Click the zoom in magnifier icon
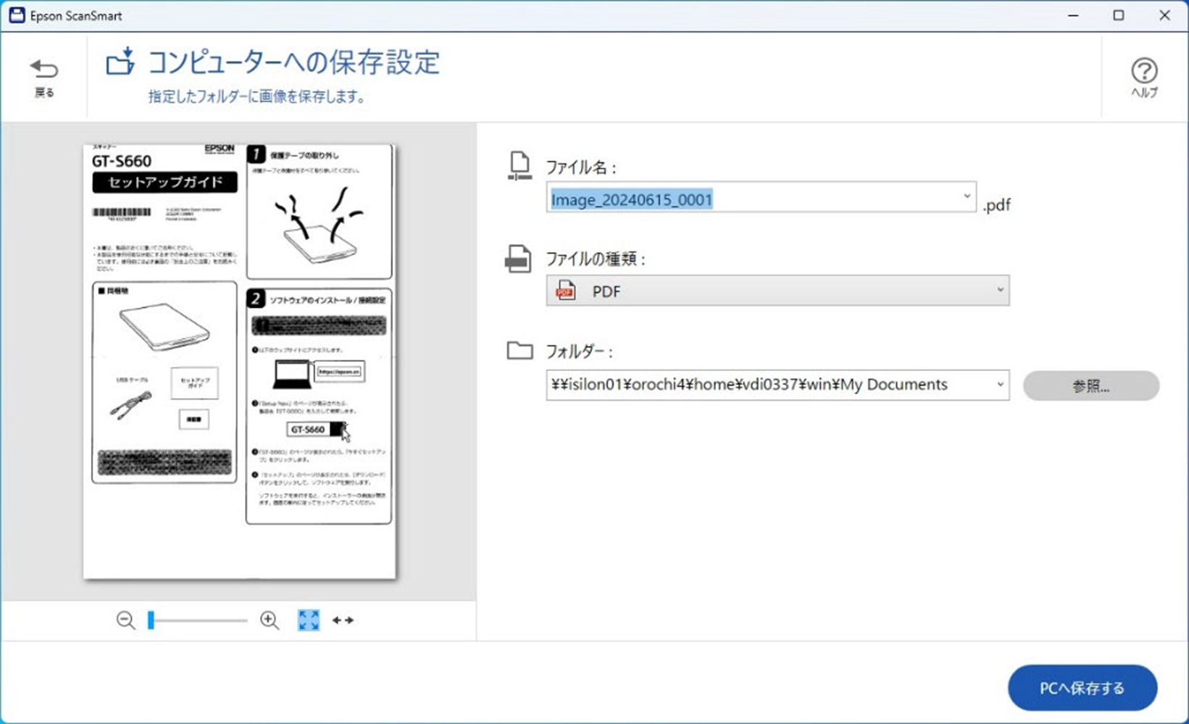The height and width of the screenshot is (724, 1189). tap(269, 620)
